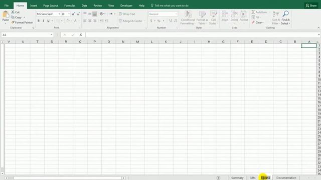Image resolution: width=321 pixels, height=180 pixels.
Task: Click the Paste clipboard icon
Action: point(6,14)
